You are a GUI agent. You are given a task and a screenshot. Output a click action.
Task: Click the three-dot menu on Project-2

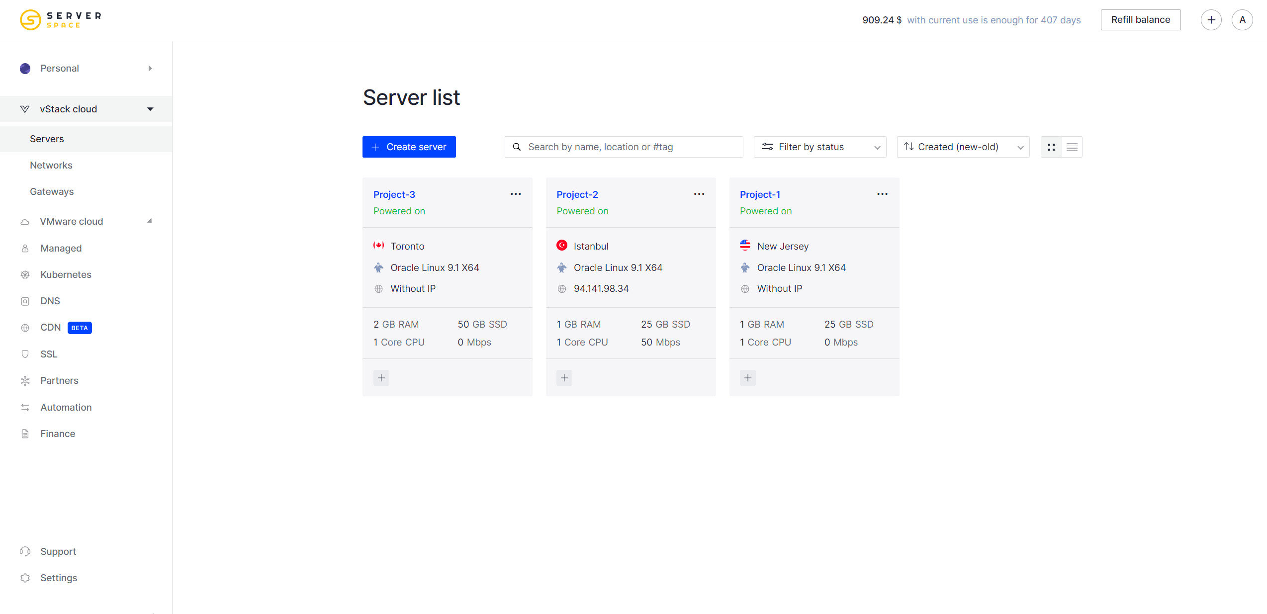tap(699, 194)
